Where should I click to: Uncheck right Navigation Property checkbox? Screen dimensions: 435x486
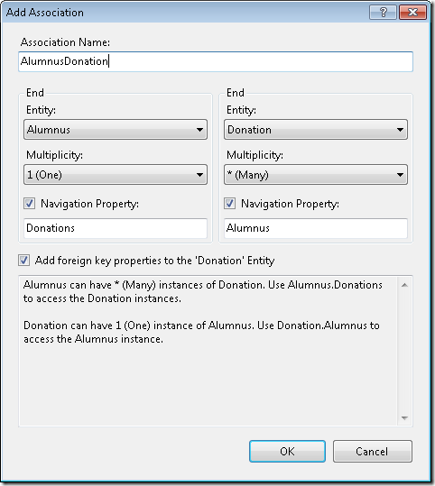click(x=229, y=204)
